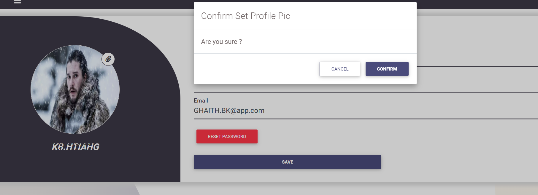538x195 pixels.
Task: Click the red RESET PASSWORD button
Action: 227,137
